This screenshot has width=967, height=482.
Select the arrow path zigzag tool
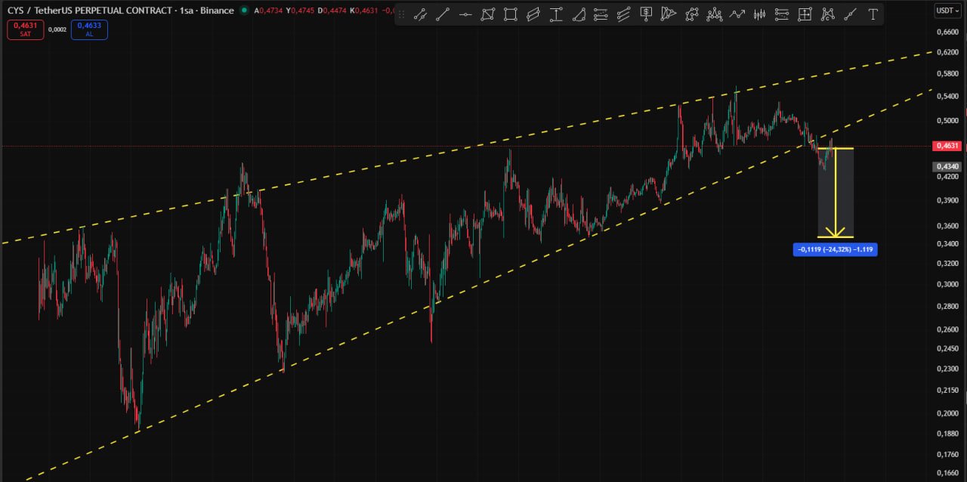pos(737,14)
